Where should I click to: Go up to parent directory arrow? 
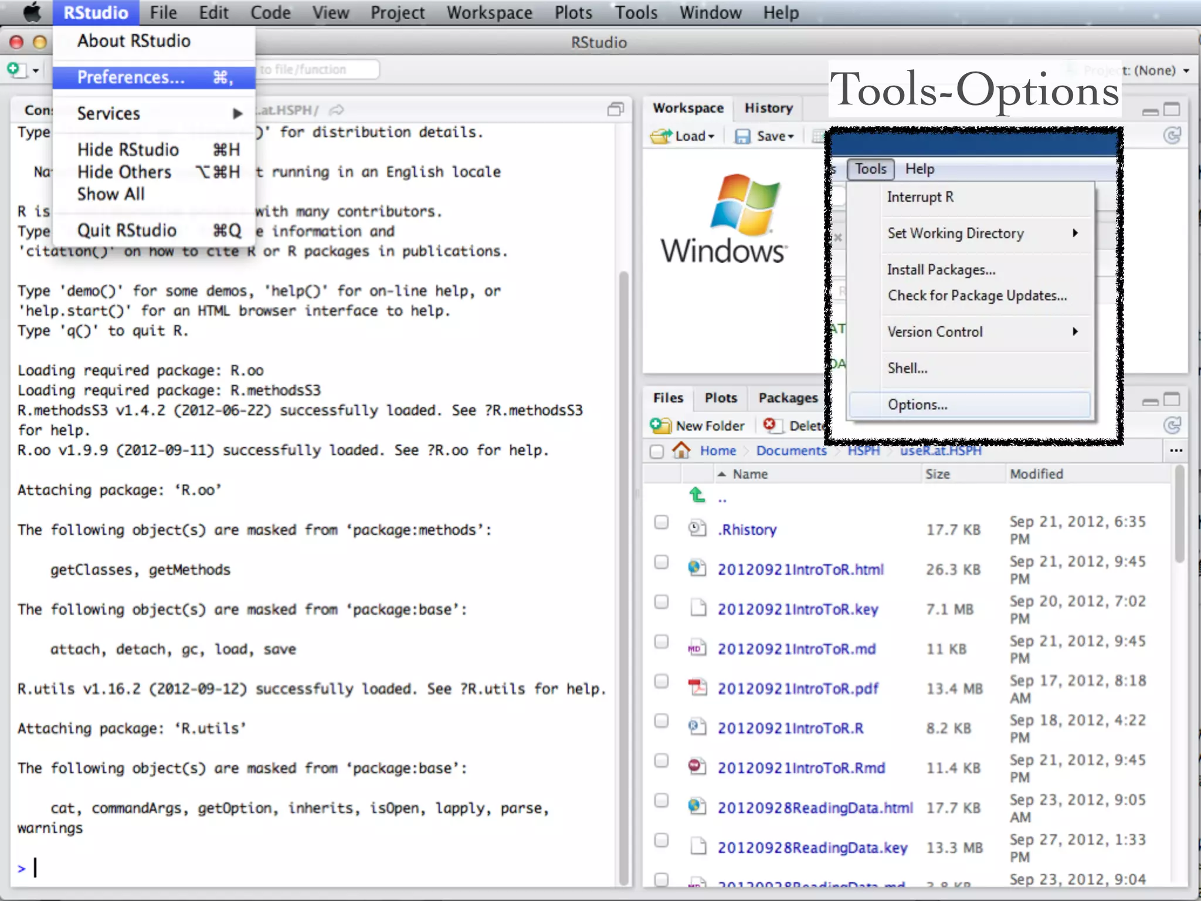(697, 495)
